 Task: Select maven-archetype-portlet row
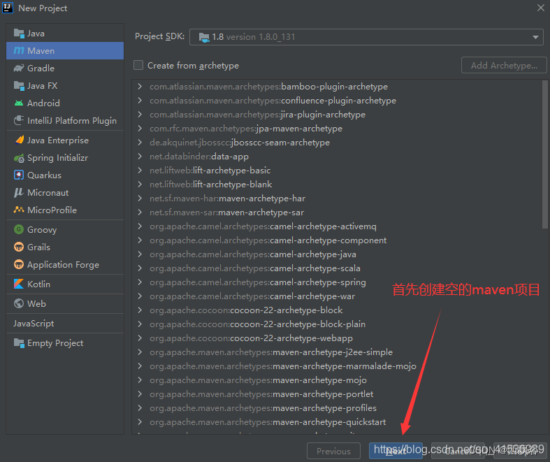(x=337, y=394)
